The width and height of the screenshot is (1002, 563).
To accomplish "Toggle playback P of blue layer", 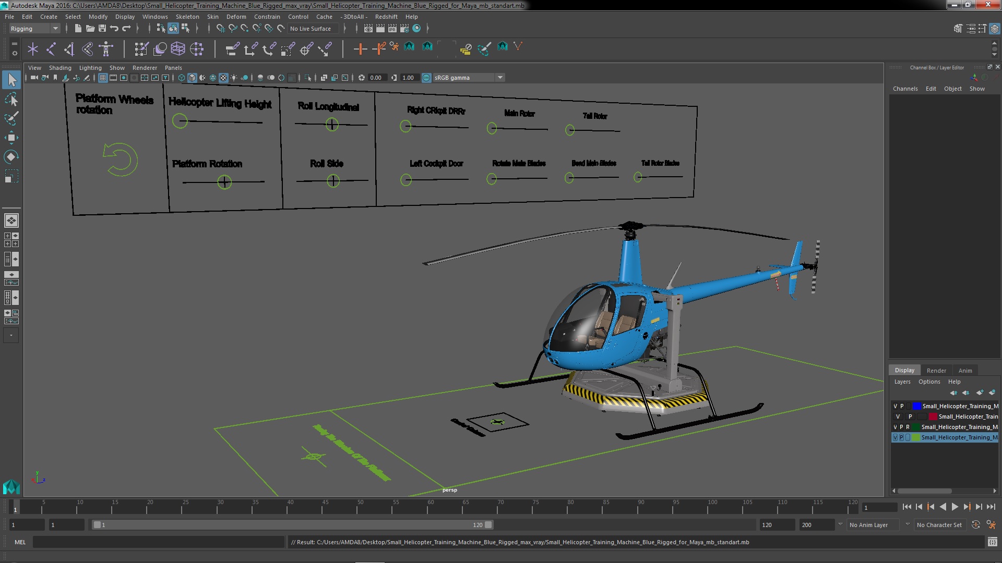I will 902,406.
